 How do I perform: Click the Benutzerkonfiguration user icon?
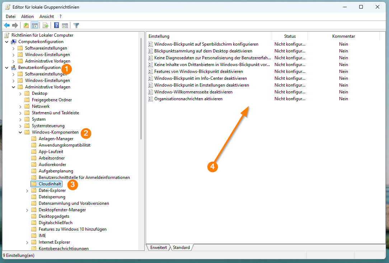click(x=14, y=68)
